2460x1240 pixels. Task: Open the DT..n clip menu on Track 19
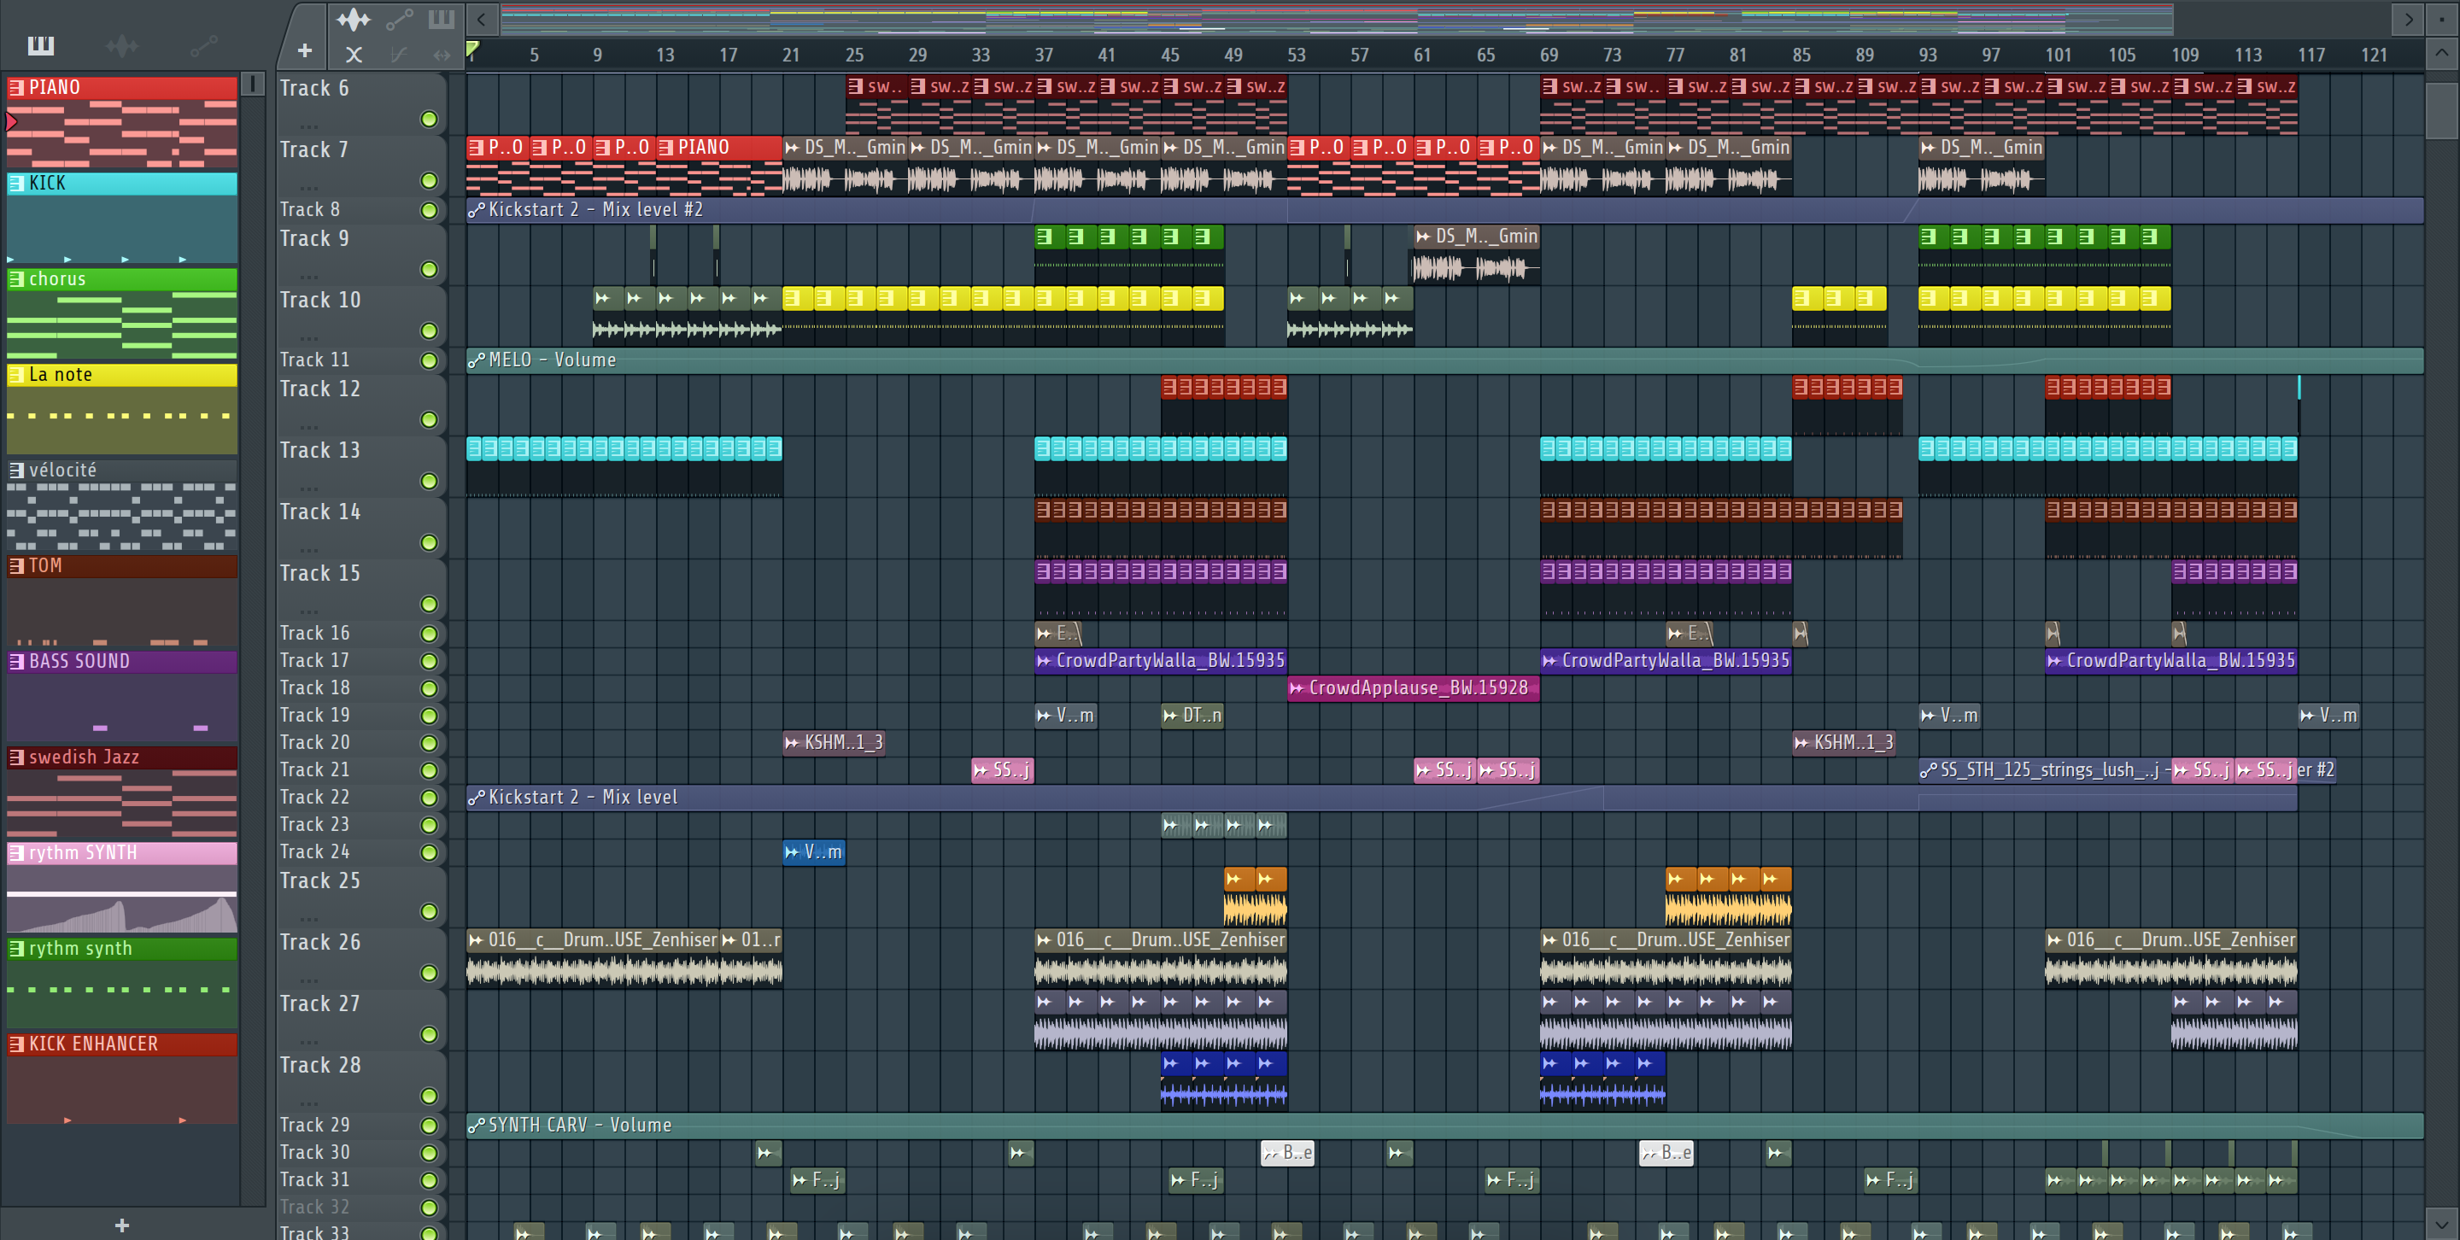(x=1171, y=715)
